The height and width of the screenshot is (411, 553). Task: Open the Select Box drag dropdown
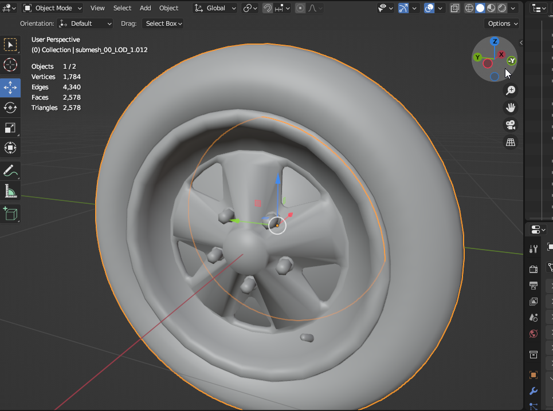163,23
